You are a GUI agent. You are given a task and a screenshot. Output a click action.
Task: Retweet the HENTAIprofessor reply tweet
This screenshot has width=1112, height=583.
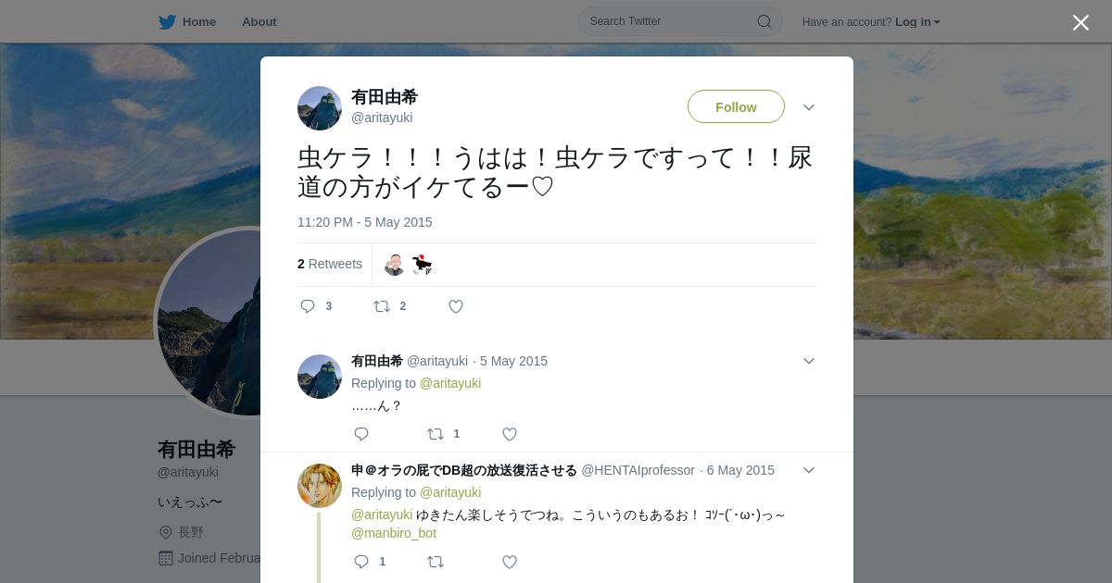click(436, 562)
